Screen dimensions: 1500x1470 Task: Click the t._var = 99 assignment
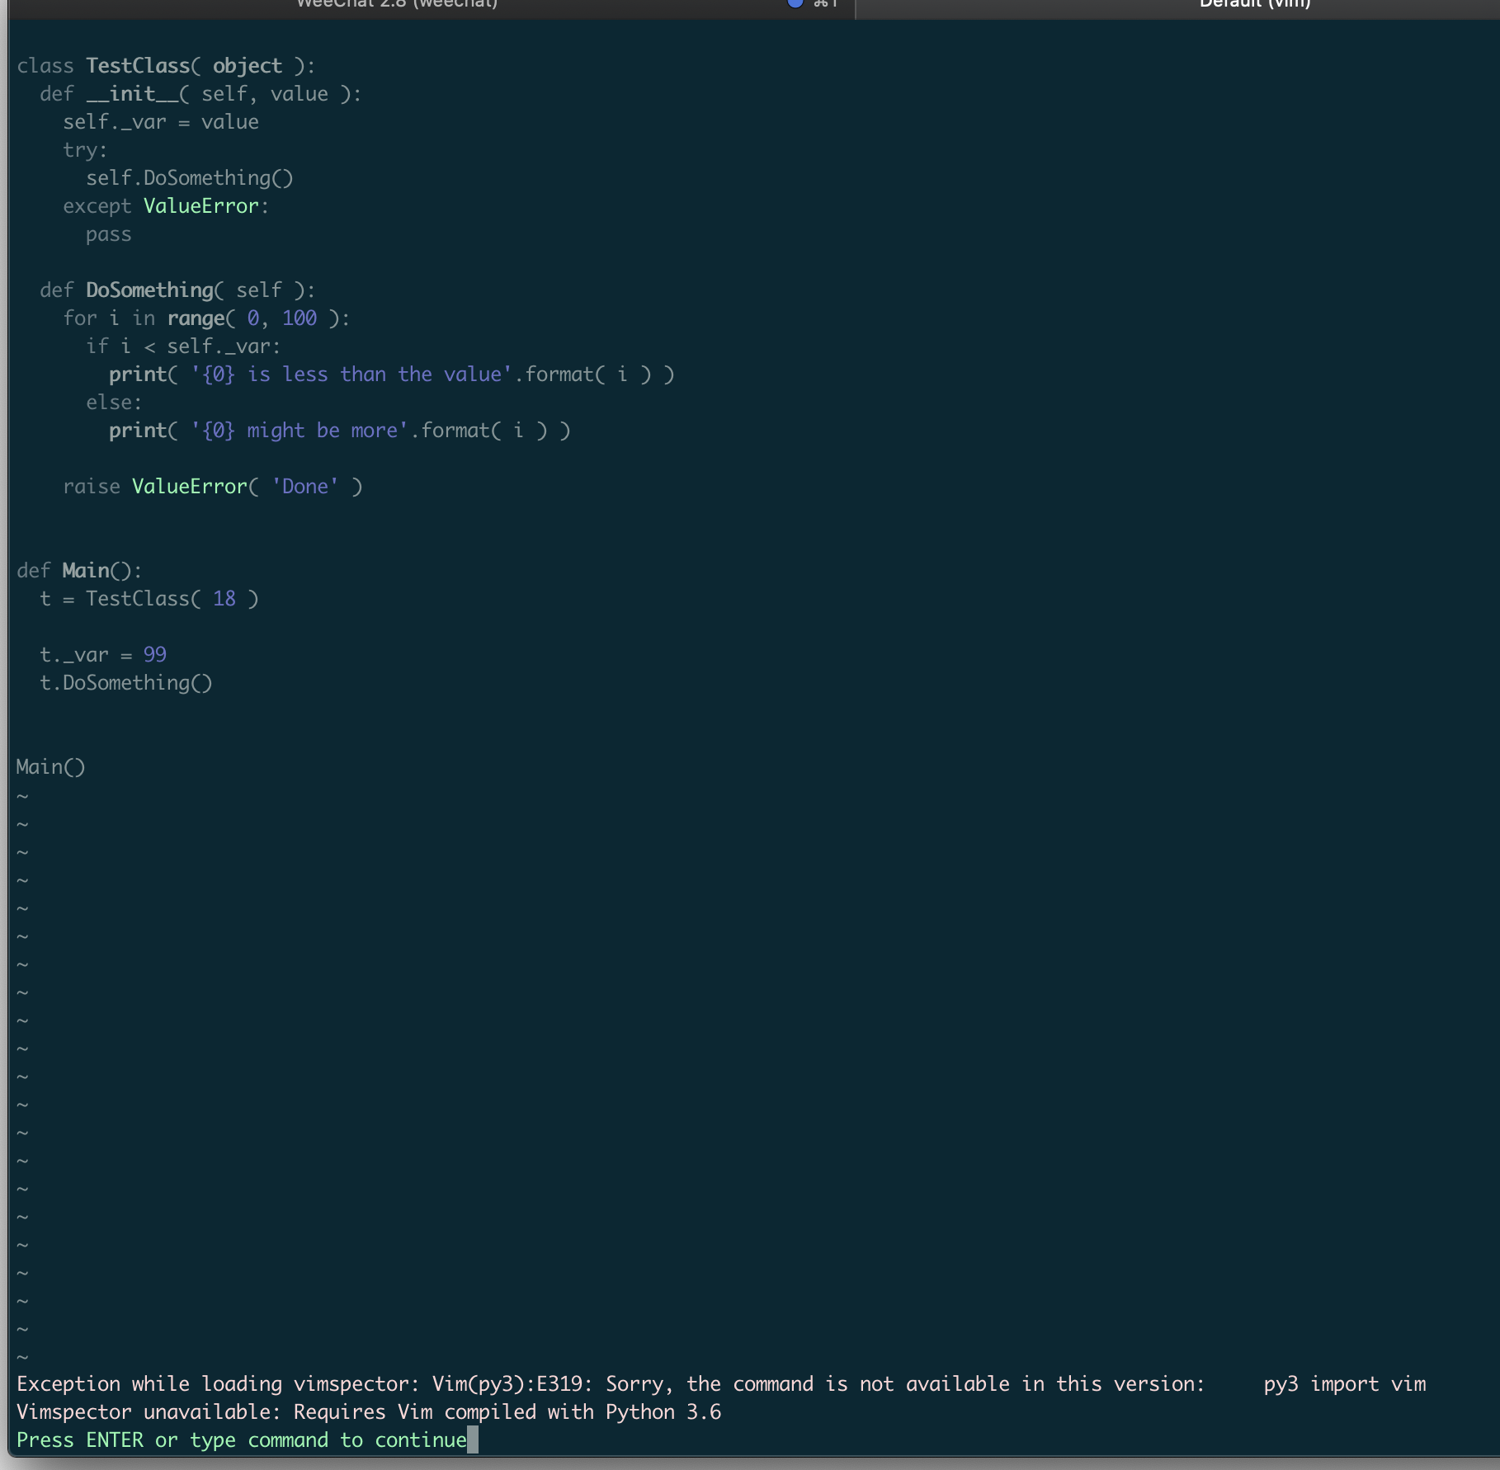pyautogui.click(x=103, y=654)
